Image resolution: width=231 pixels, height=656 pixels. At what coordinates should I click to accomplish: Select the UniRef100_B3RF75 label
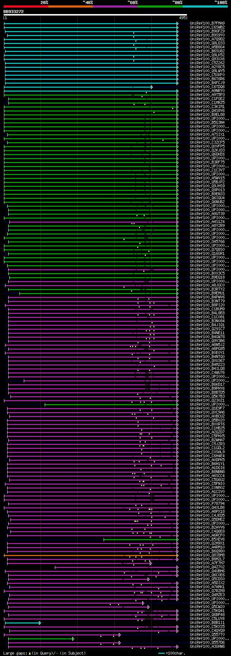[x=207, y=162]
